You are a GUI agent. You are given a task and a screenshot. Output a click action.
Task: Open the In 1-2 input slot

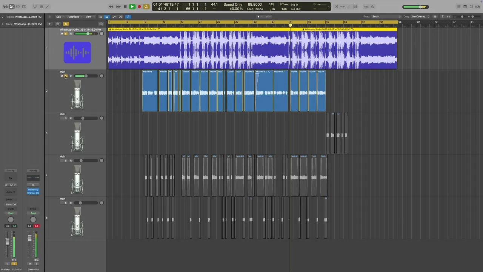click(12, 185)
